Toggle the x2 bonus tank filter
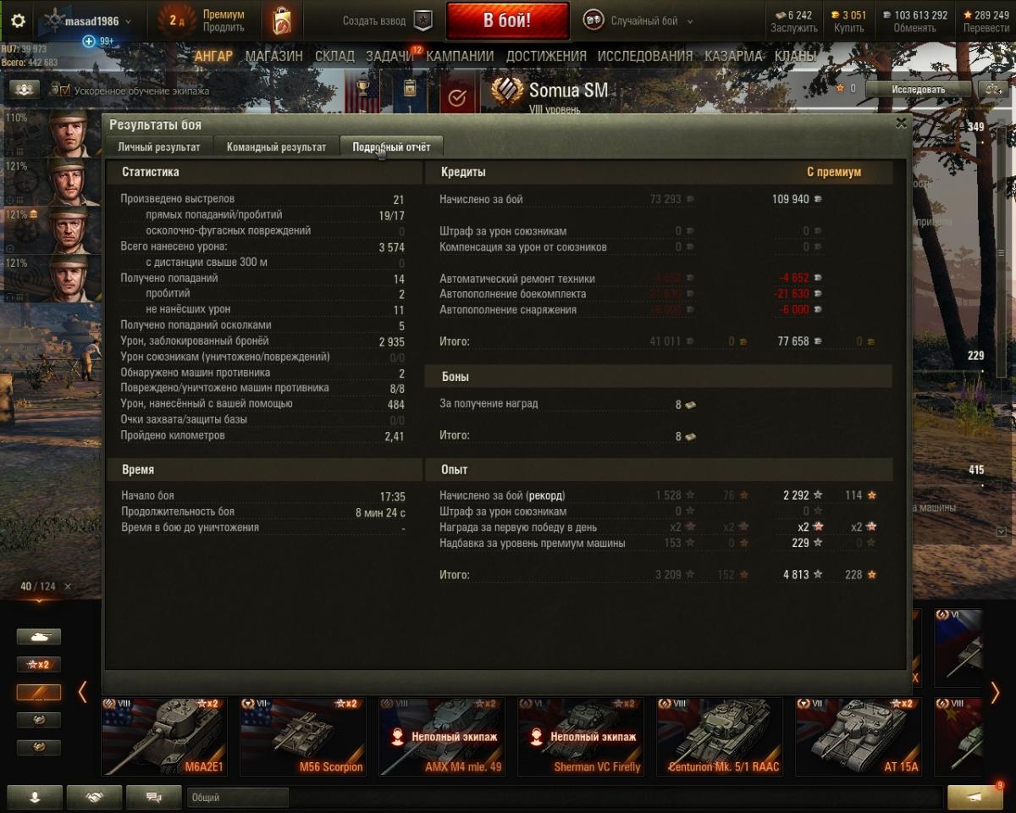The width and height of the screenshot is (1016, 813). pos(39,665)
